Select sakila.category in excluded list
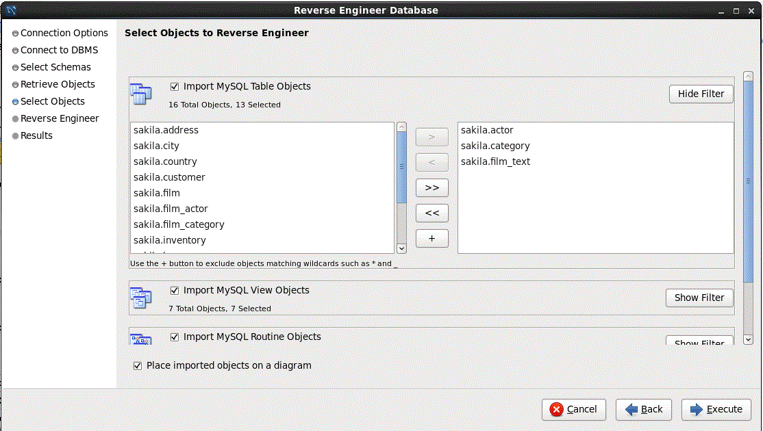Viewport: 763px width, 431px height. [x=495, y=146]
